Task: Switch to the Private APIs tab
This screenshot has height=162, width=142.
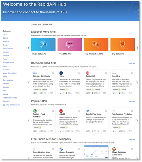Action: [x=47, y=24]
